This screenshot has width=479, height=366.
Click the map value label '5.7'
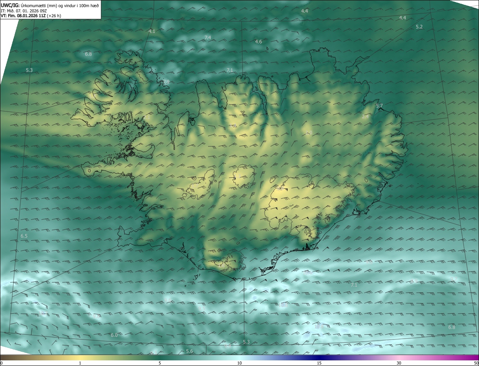379,106
